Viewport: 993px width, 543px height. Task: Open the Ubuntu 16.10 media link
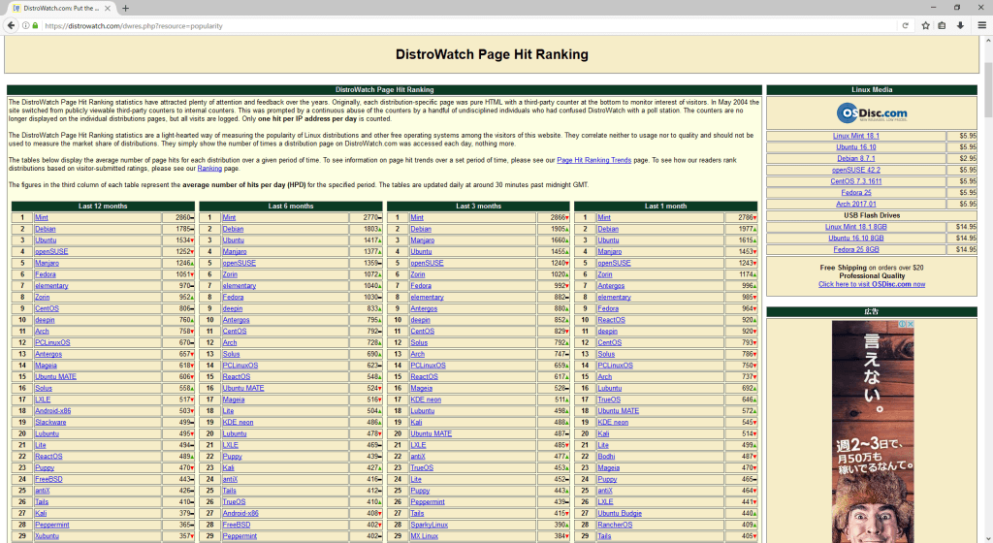[855, 147]
